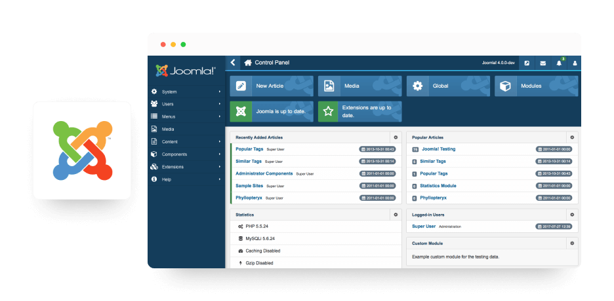Click the Global gear icon tile

coord(417,86)
